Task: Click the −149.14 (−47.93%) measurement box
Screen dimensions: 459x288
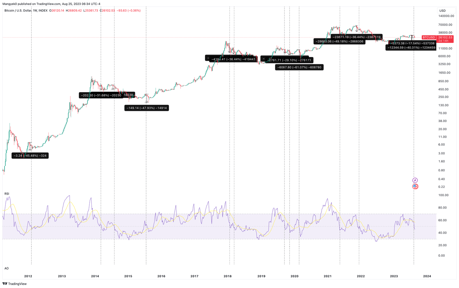Action: (146, 108)
